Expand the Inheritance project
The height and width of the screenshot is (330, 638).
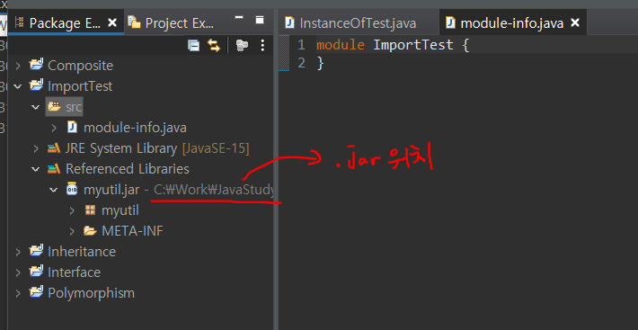coord(17,252)
